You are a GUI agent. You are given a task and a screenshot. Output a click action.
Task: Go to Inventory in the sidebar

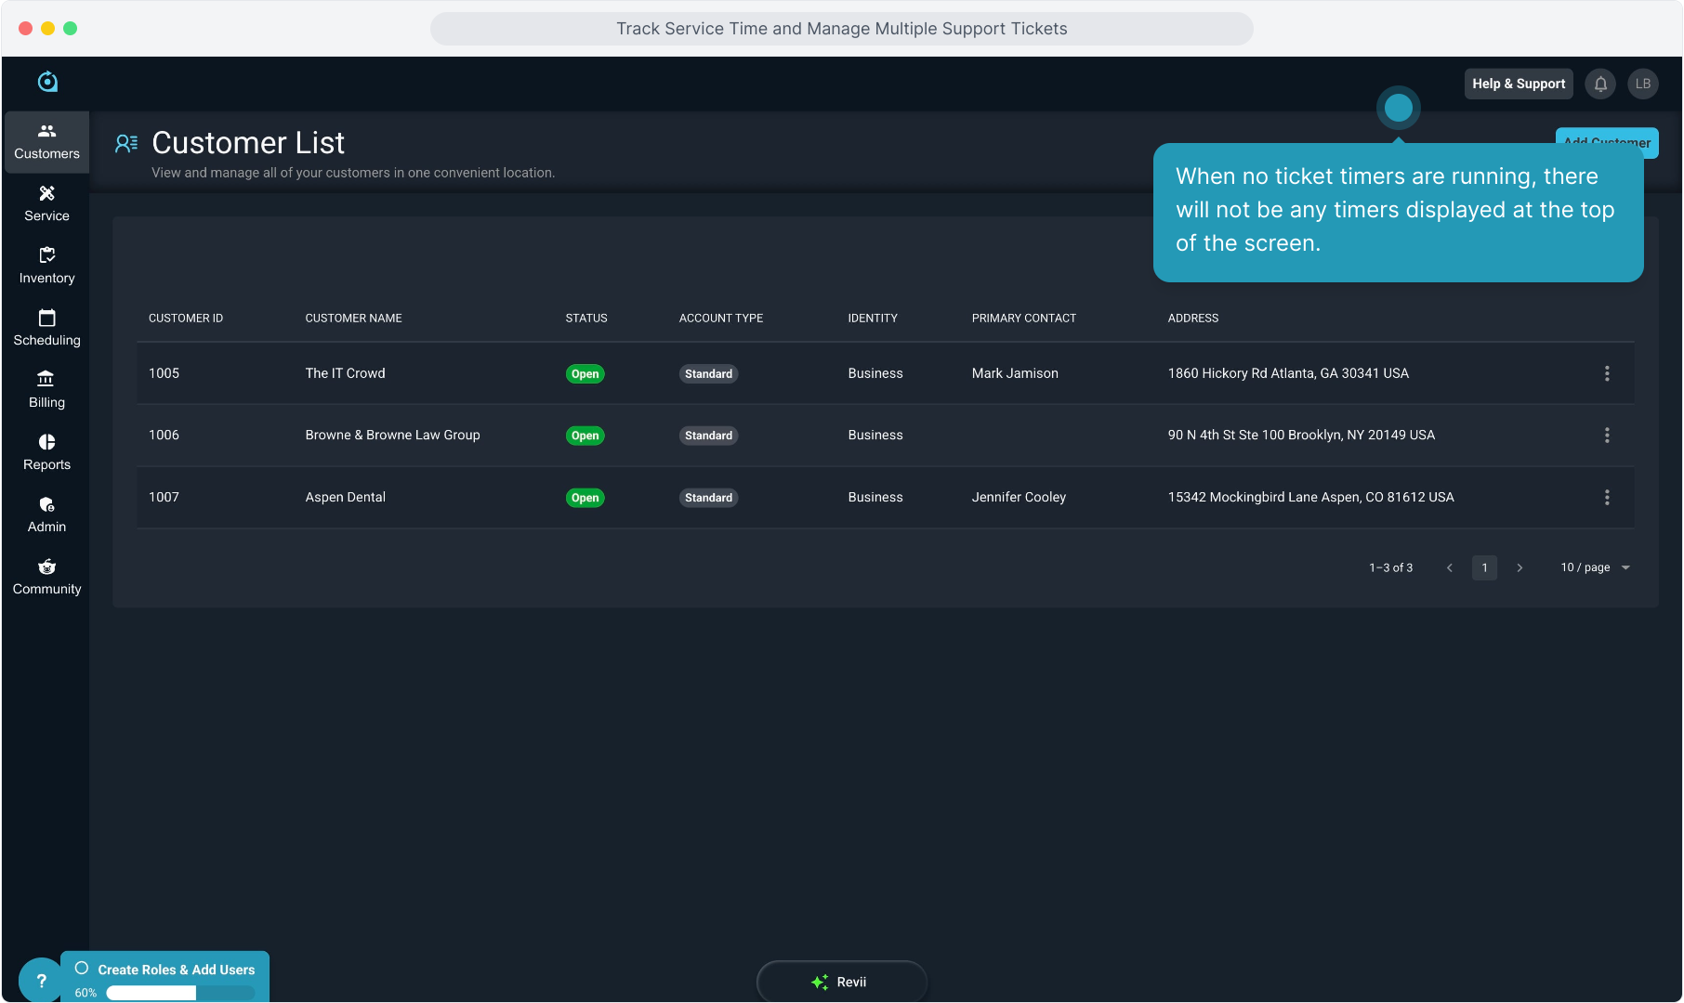click(x=46, y=266)
